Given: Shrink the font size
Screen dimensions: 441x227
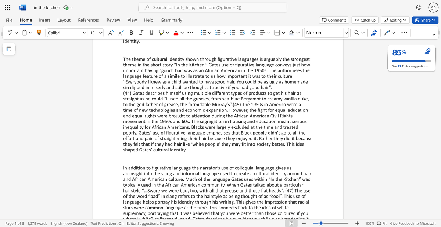Looking at the screenshot, I should (121, 33).
